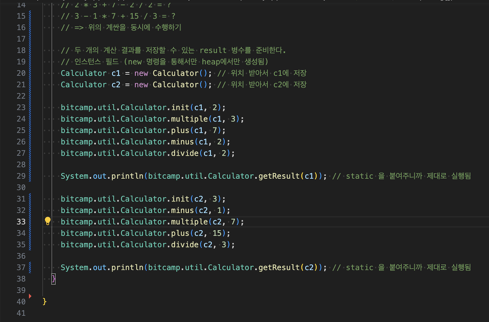Screen dimensions: 489x322
Task: Click 'util' on line 35
Action: [x=107, y=245]
